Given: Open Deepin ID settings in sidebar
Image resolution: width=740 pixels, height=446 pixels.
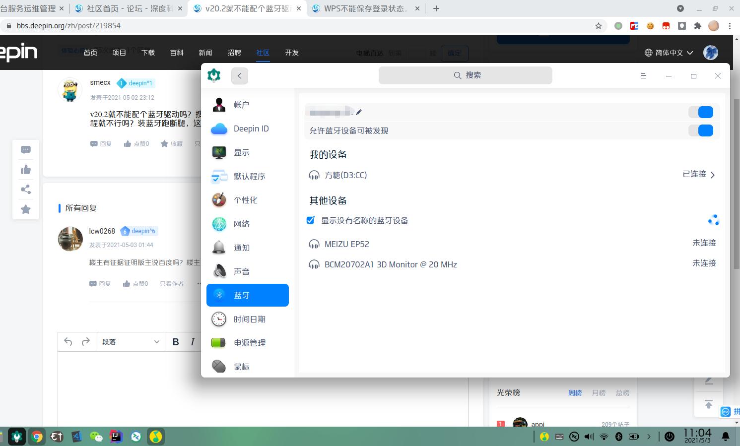Looking at the screenshot, I should pyautogui.click(x=248, y=128).
